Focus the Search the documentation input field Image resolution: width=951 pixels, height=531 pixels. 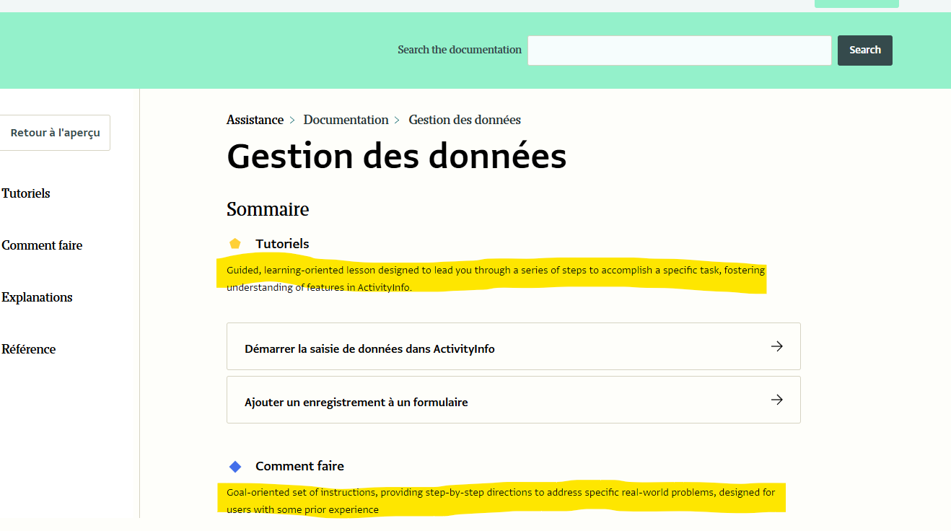679,51
